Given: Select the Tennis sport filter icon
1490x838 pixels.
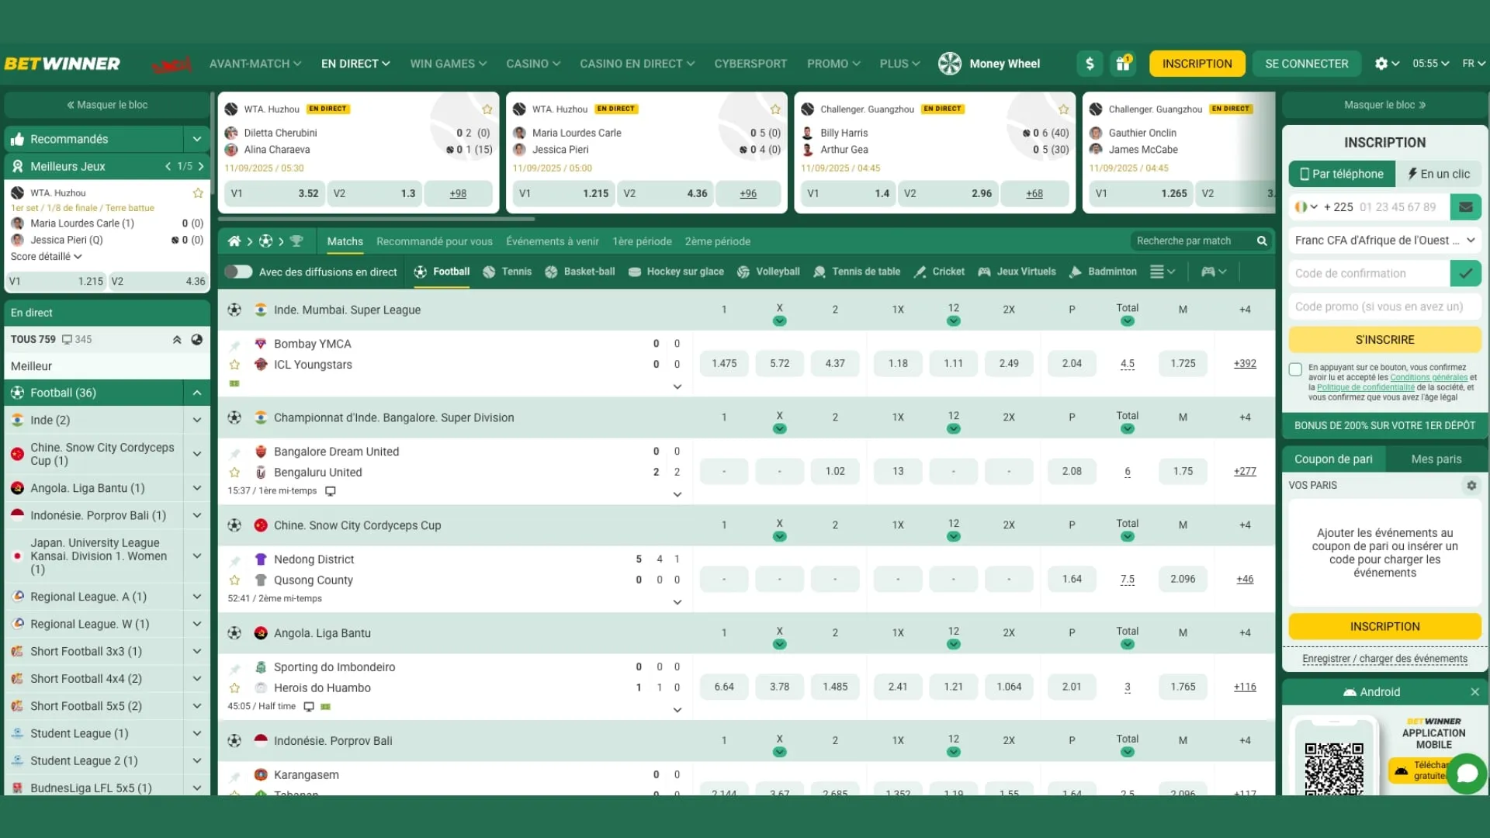Looking at the screenshot, I should [x=488, y=272].
